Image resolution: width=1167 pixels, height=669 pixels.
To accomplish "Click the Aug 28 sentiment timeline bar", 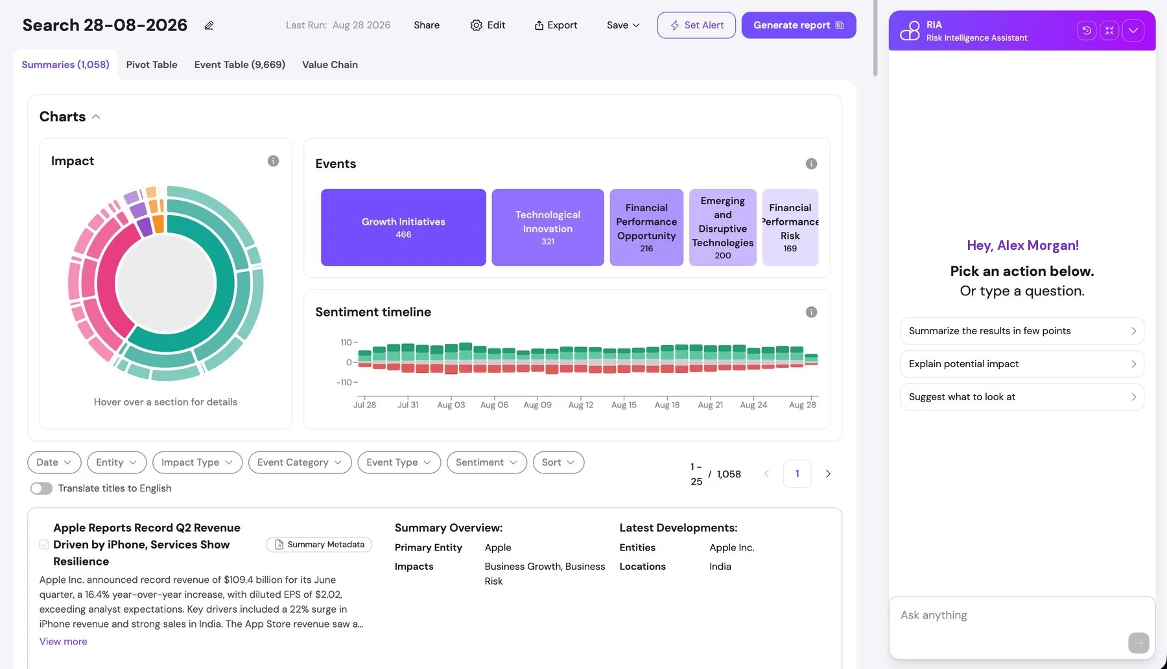I will click(x=811, y=360).
